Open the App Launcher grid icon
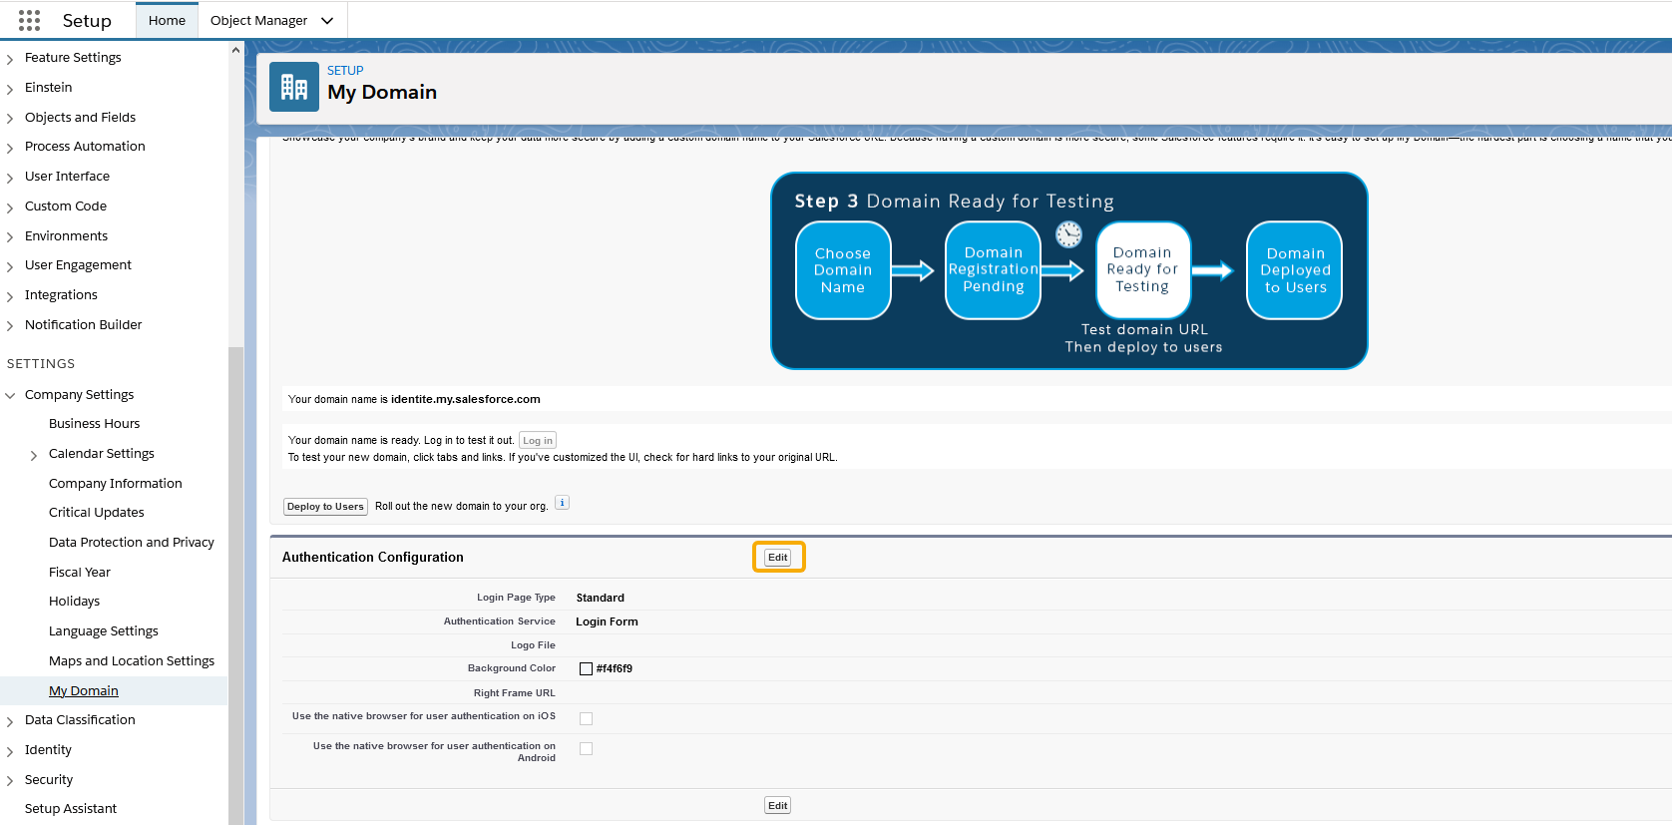1672x825 pixels. click(x=29, y=20)
